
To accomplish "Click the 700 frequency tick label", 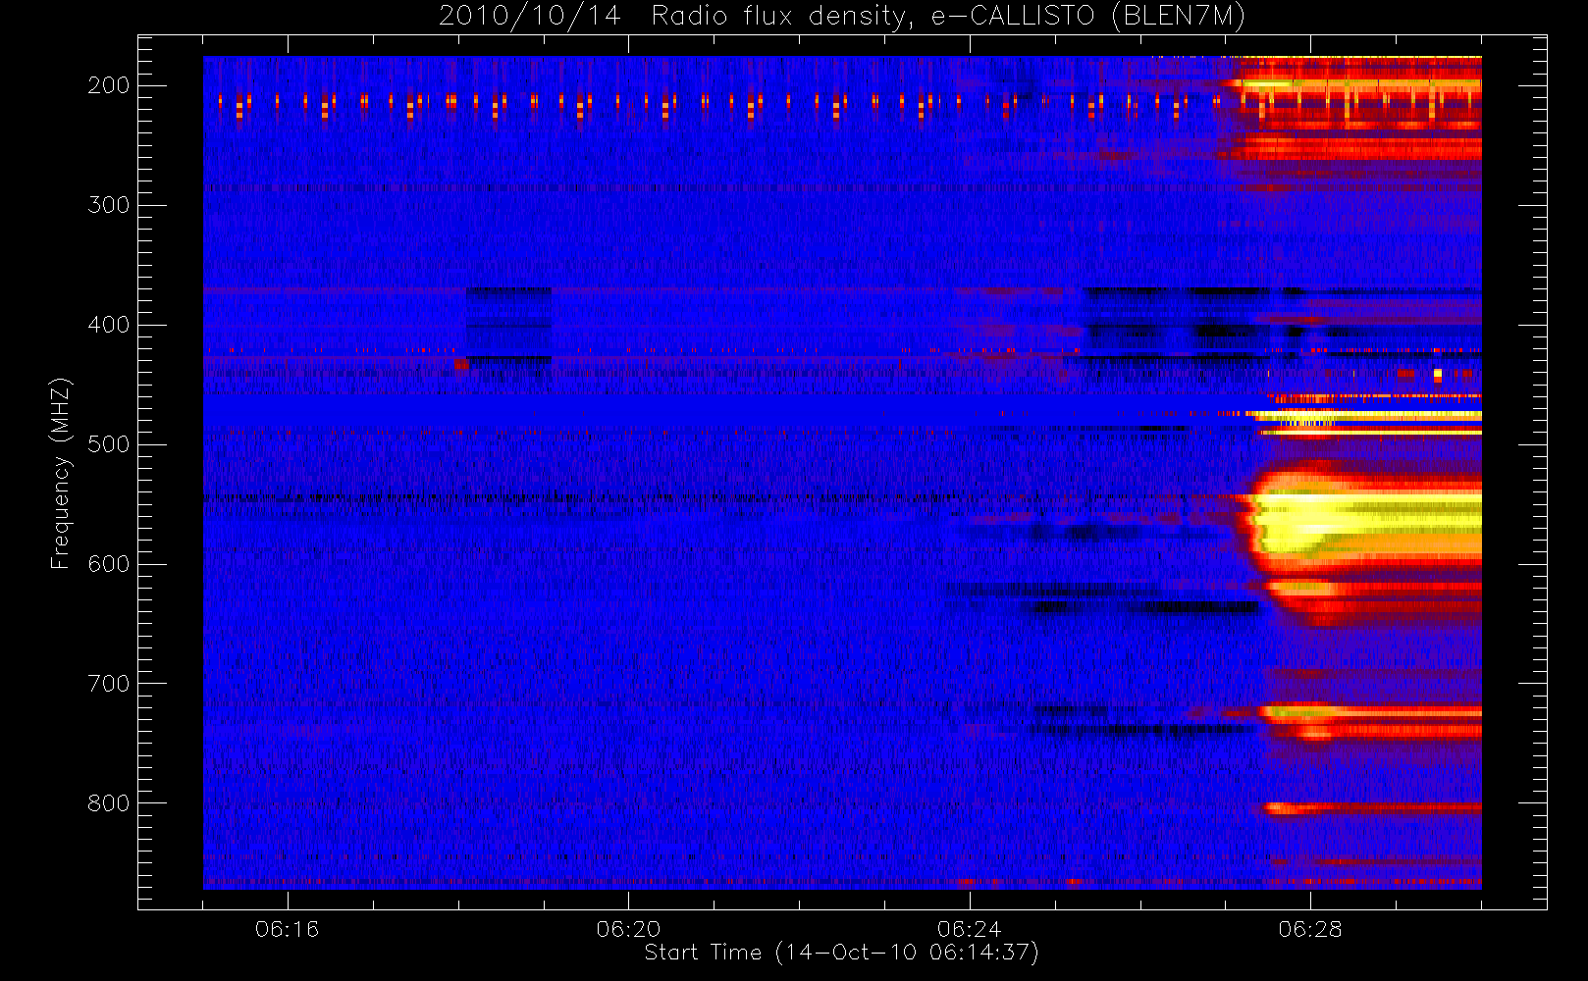I will [109, 684].
